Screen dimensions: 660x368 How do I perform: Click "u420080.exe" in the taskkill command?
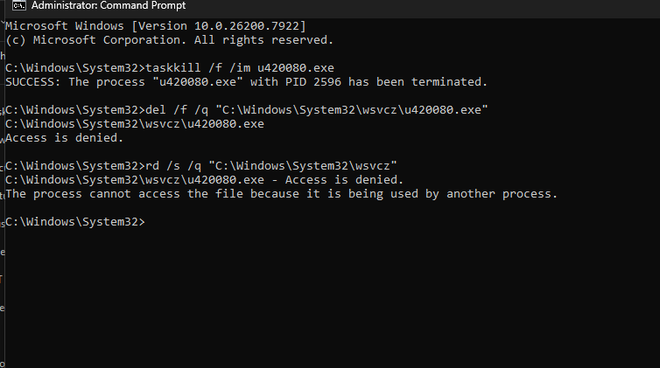(x=296, y=67)
